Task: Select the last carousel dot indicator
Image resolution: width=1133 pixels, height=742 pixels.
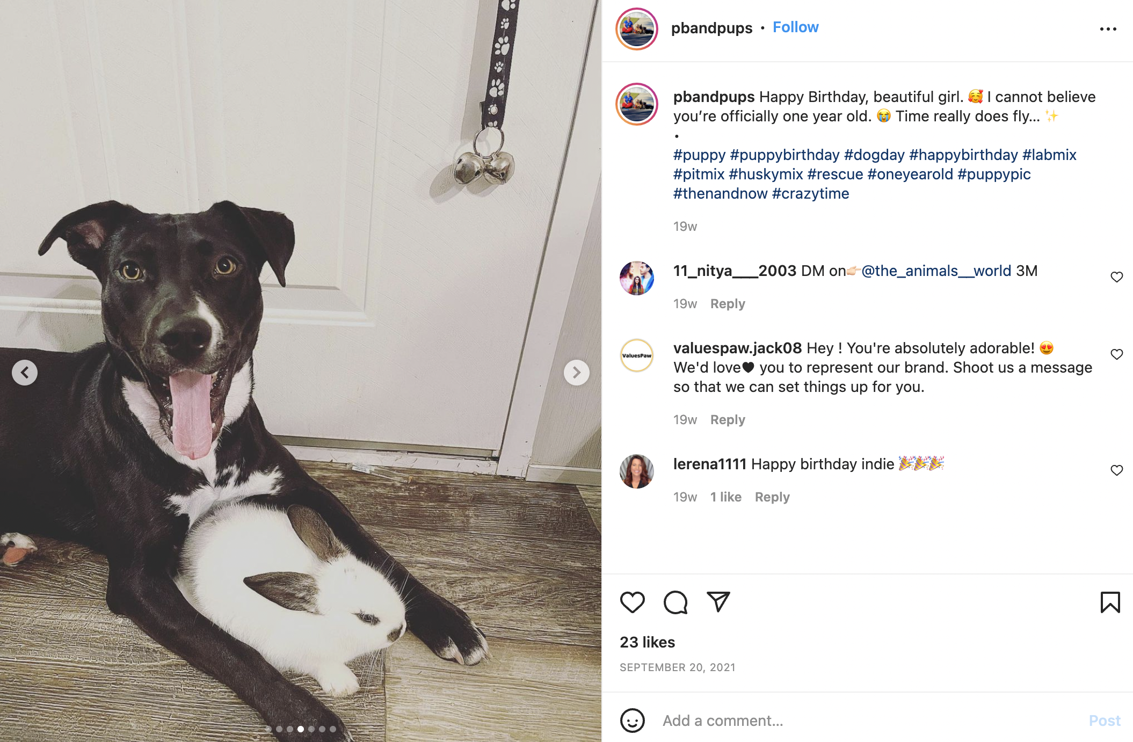Action: click(x=333, y=729)
